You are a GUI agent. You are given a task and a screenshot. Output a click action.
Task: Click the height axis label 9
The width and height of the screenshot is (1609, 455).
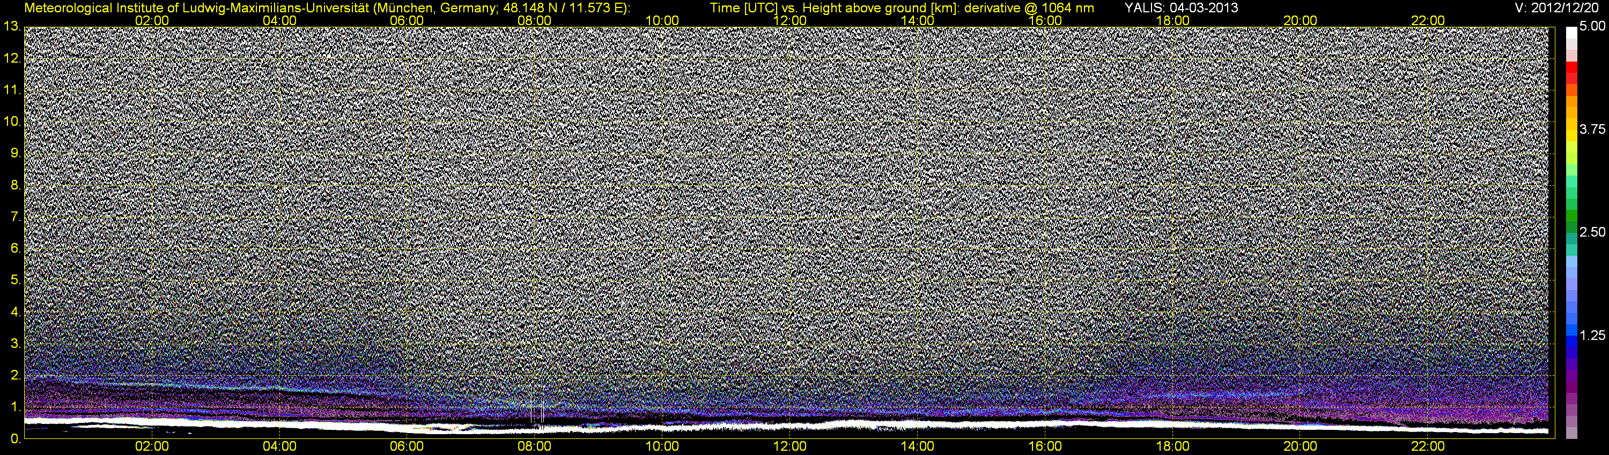15,153
